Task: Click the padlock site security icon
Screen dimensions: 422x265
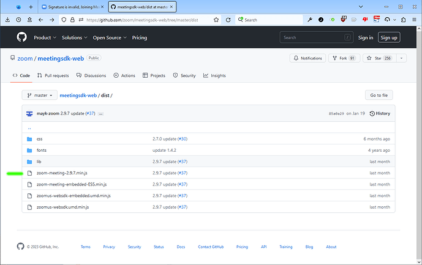Action: tap(72, 20)
